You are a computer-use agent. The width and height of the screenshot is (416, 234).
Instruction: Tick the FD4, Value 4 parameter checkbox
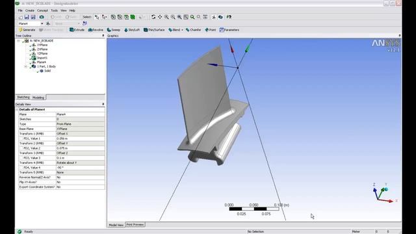[x=21, y=168]
